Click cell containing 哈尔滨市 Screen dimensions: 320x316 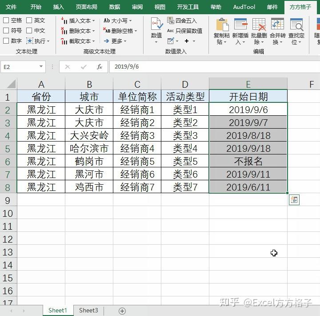(x=89, y=148)
